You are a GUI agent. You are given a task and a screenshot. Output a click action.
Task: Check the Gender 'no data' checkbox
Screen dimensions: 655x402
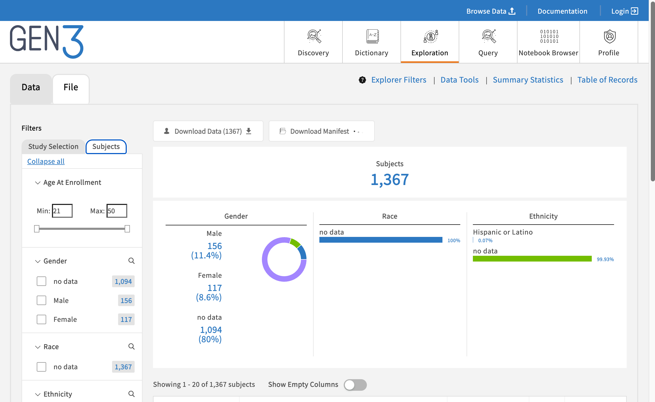click(41, 281)
